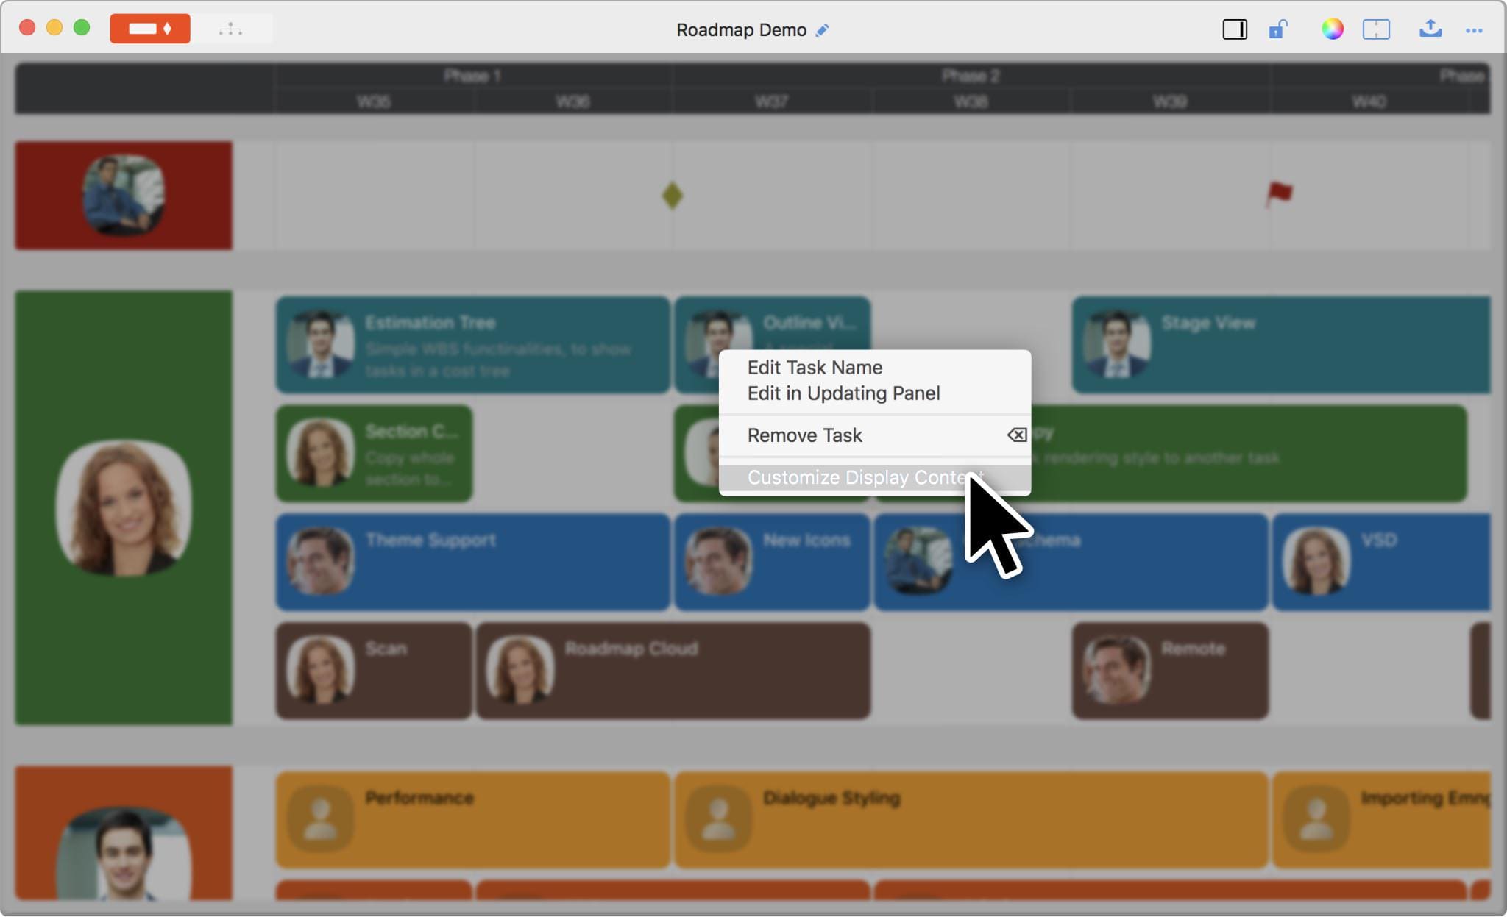1507x917 pixels.
Task: Switch to the roadmap timeline view button
Action: point(150,29)
